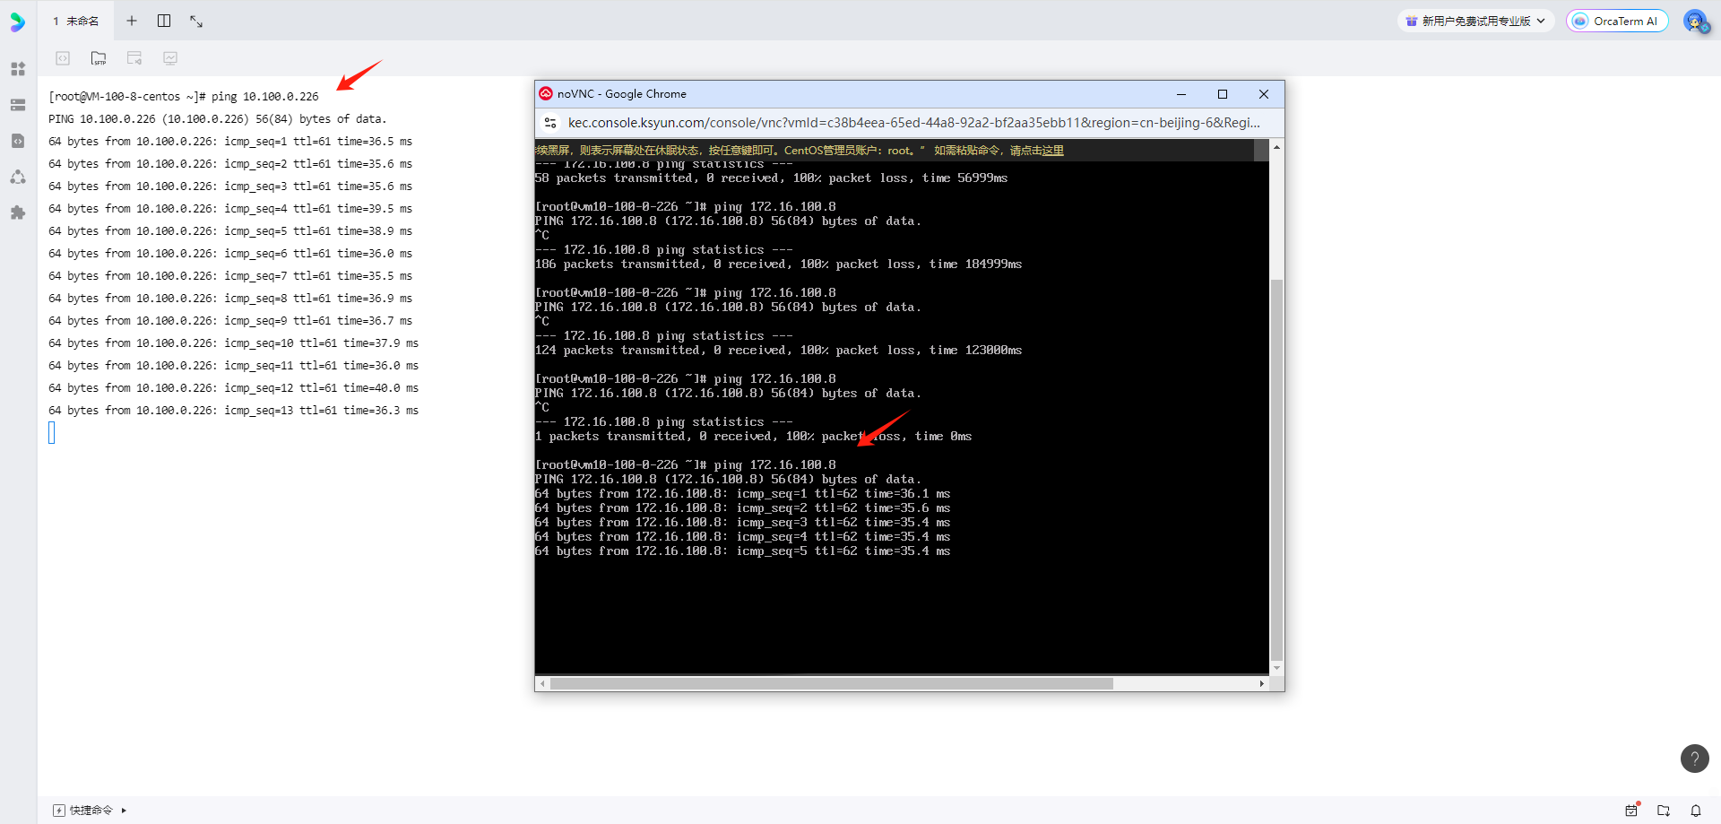1721x824 pixels.
Task: Close the noVNC Chrome window
Action: 1264,94
